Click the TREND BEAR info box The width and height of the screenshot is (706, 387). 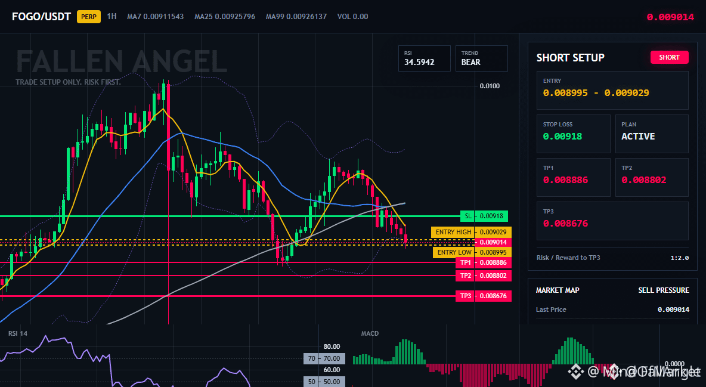(x=481, y=58)
